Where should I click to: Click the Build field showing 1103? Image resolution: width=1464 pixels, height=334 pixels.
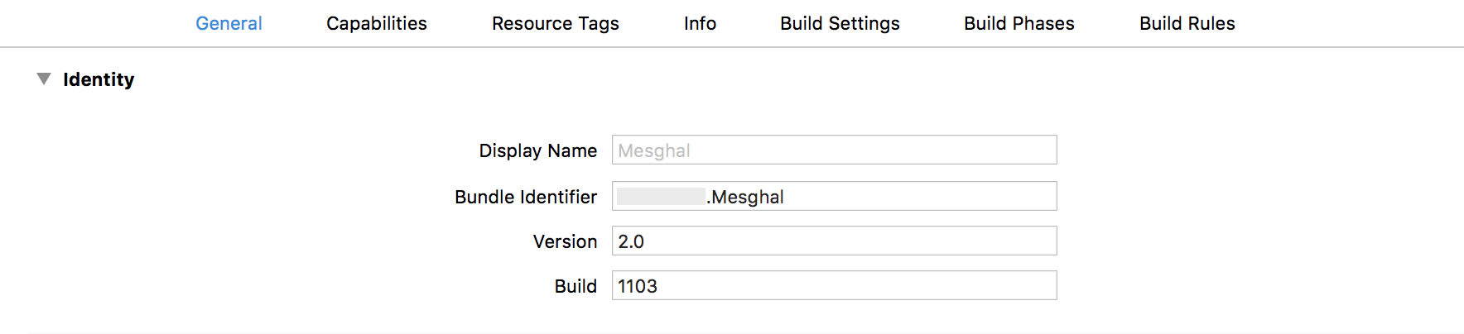[834, 286]
